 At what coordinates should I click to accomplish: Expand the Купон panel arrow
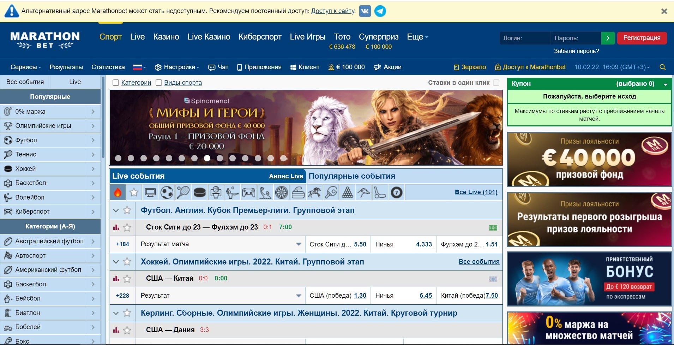coord(665,84)
